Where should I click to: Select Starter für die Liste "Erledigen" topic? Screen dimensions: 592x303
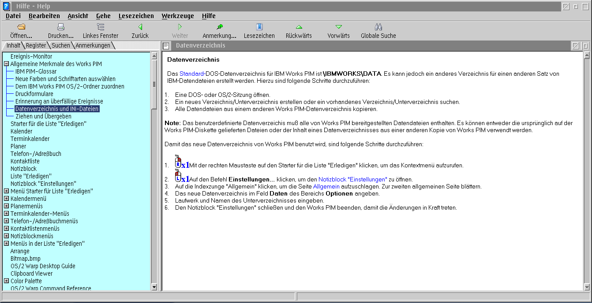tap(48, 124)
